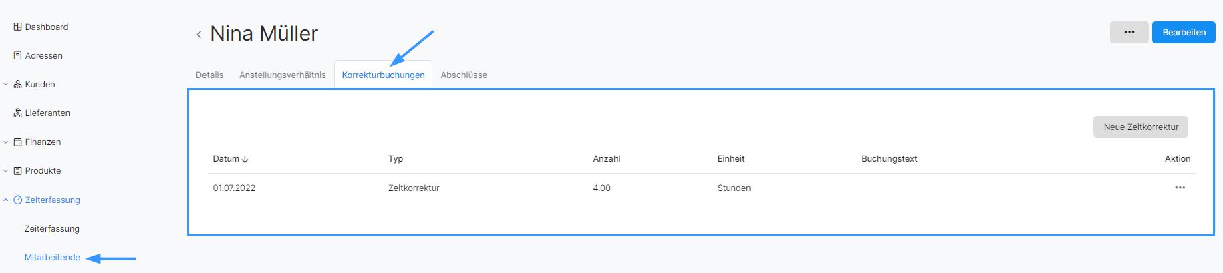The width and height of the screenshot is (1223, 273).
Task: Click the Lieferanten icon in sidebar
Action: (17, 113)
